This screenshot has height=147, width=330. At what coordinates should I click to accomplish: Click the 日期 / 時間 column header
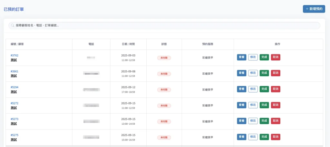(x=128, y=44)
